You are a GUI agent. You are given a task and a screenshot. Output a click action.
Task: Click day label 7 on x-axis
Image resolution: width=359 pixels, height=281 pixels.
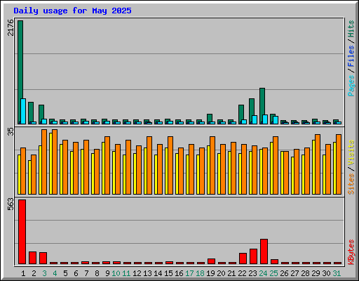point(86,273)
